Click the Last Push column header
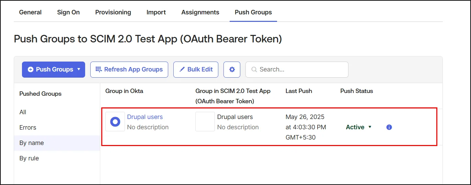The image size is (471, 185). pos(299,91)
